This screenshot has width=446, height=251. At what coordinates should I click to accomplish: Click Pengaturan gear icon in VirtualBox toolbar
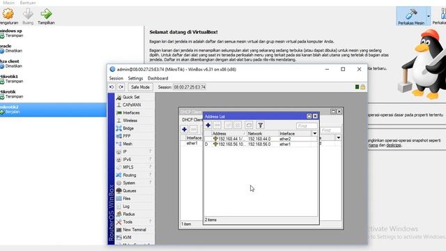8,14
